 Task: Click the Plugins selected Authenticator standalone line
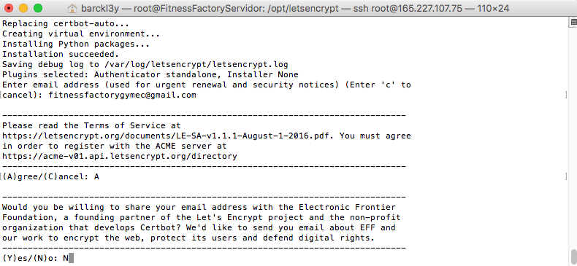(x=150, y=74)
